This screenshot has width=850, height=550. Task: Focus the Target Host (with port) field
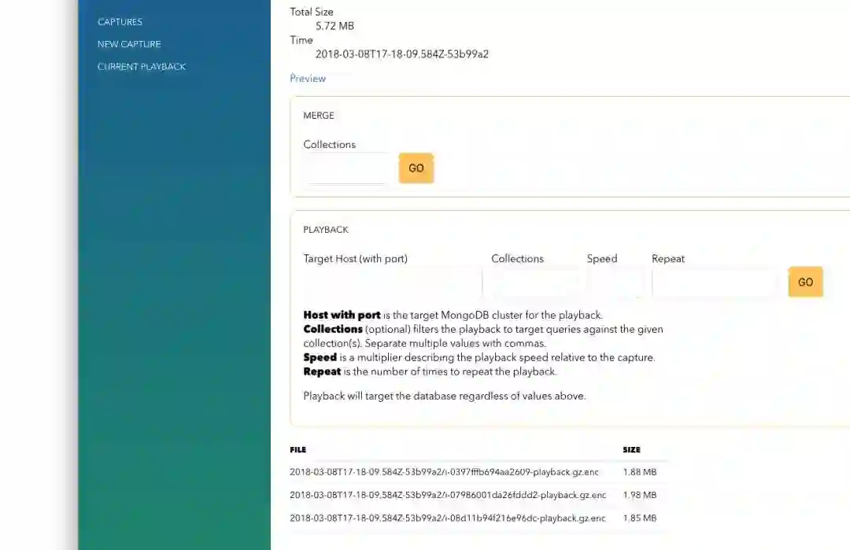(x=392, y=282)
